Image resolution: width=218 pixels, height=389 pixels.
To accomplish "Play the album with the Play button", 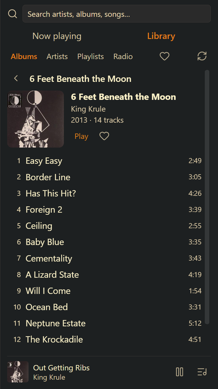I will coord(81,136).
